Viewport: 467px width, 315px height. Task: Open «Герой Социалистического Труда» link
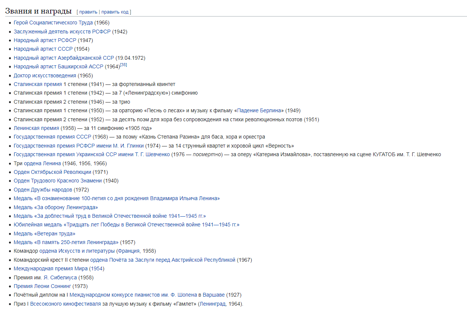(53, 23)
